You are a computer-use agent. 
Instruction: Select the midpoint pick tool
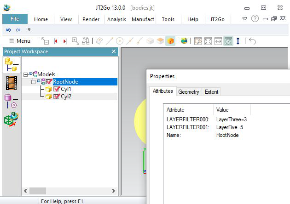tap(130, 41)
